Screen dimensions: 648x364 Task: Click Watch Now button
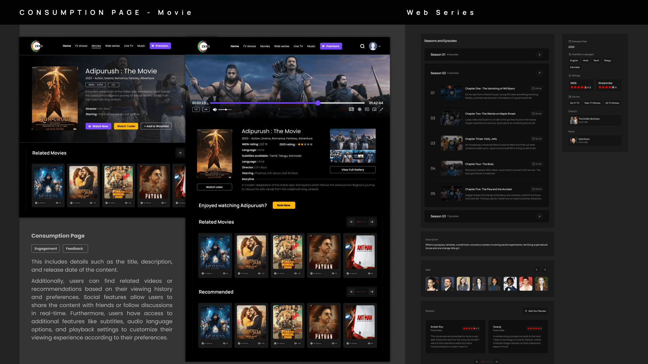click(x=98, y=126)
